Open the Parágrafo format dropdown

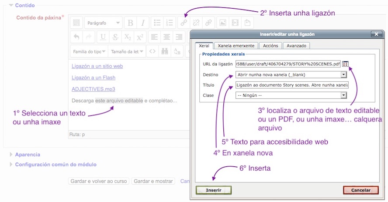[104, 23]
